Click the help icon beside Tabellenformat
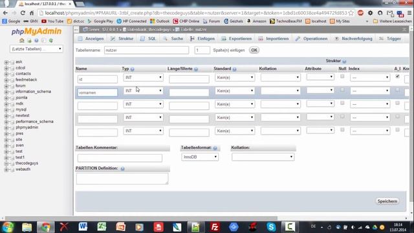 [215, 148]
